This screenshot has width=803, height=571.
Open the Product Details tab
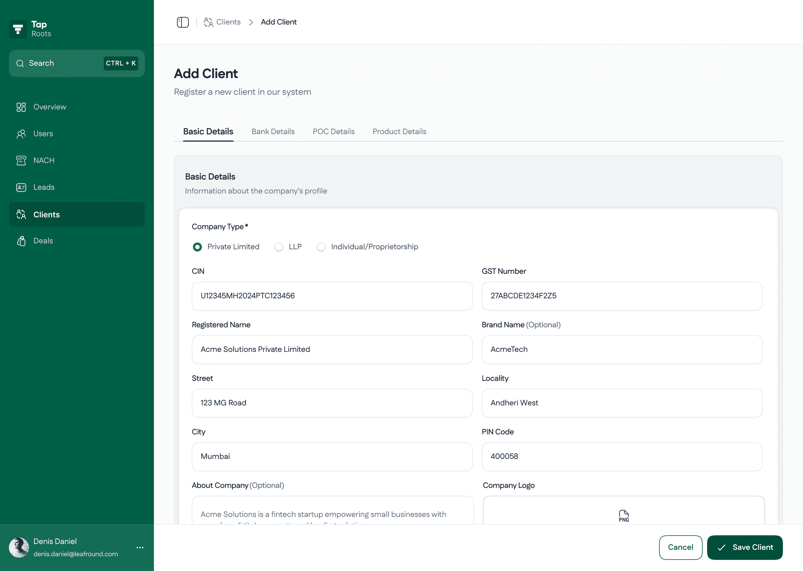click(x=399, y=132)
